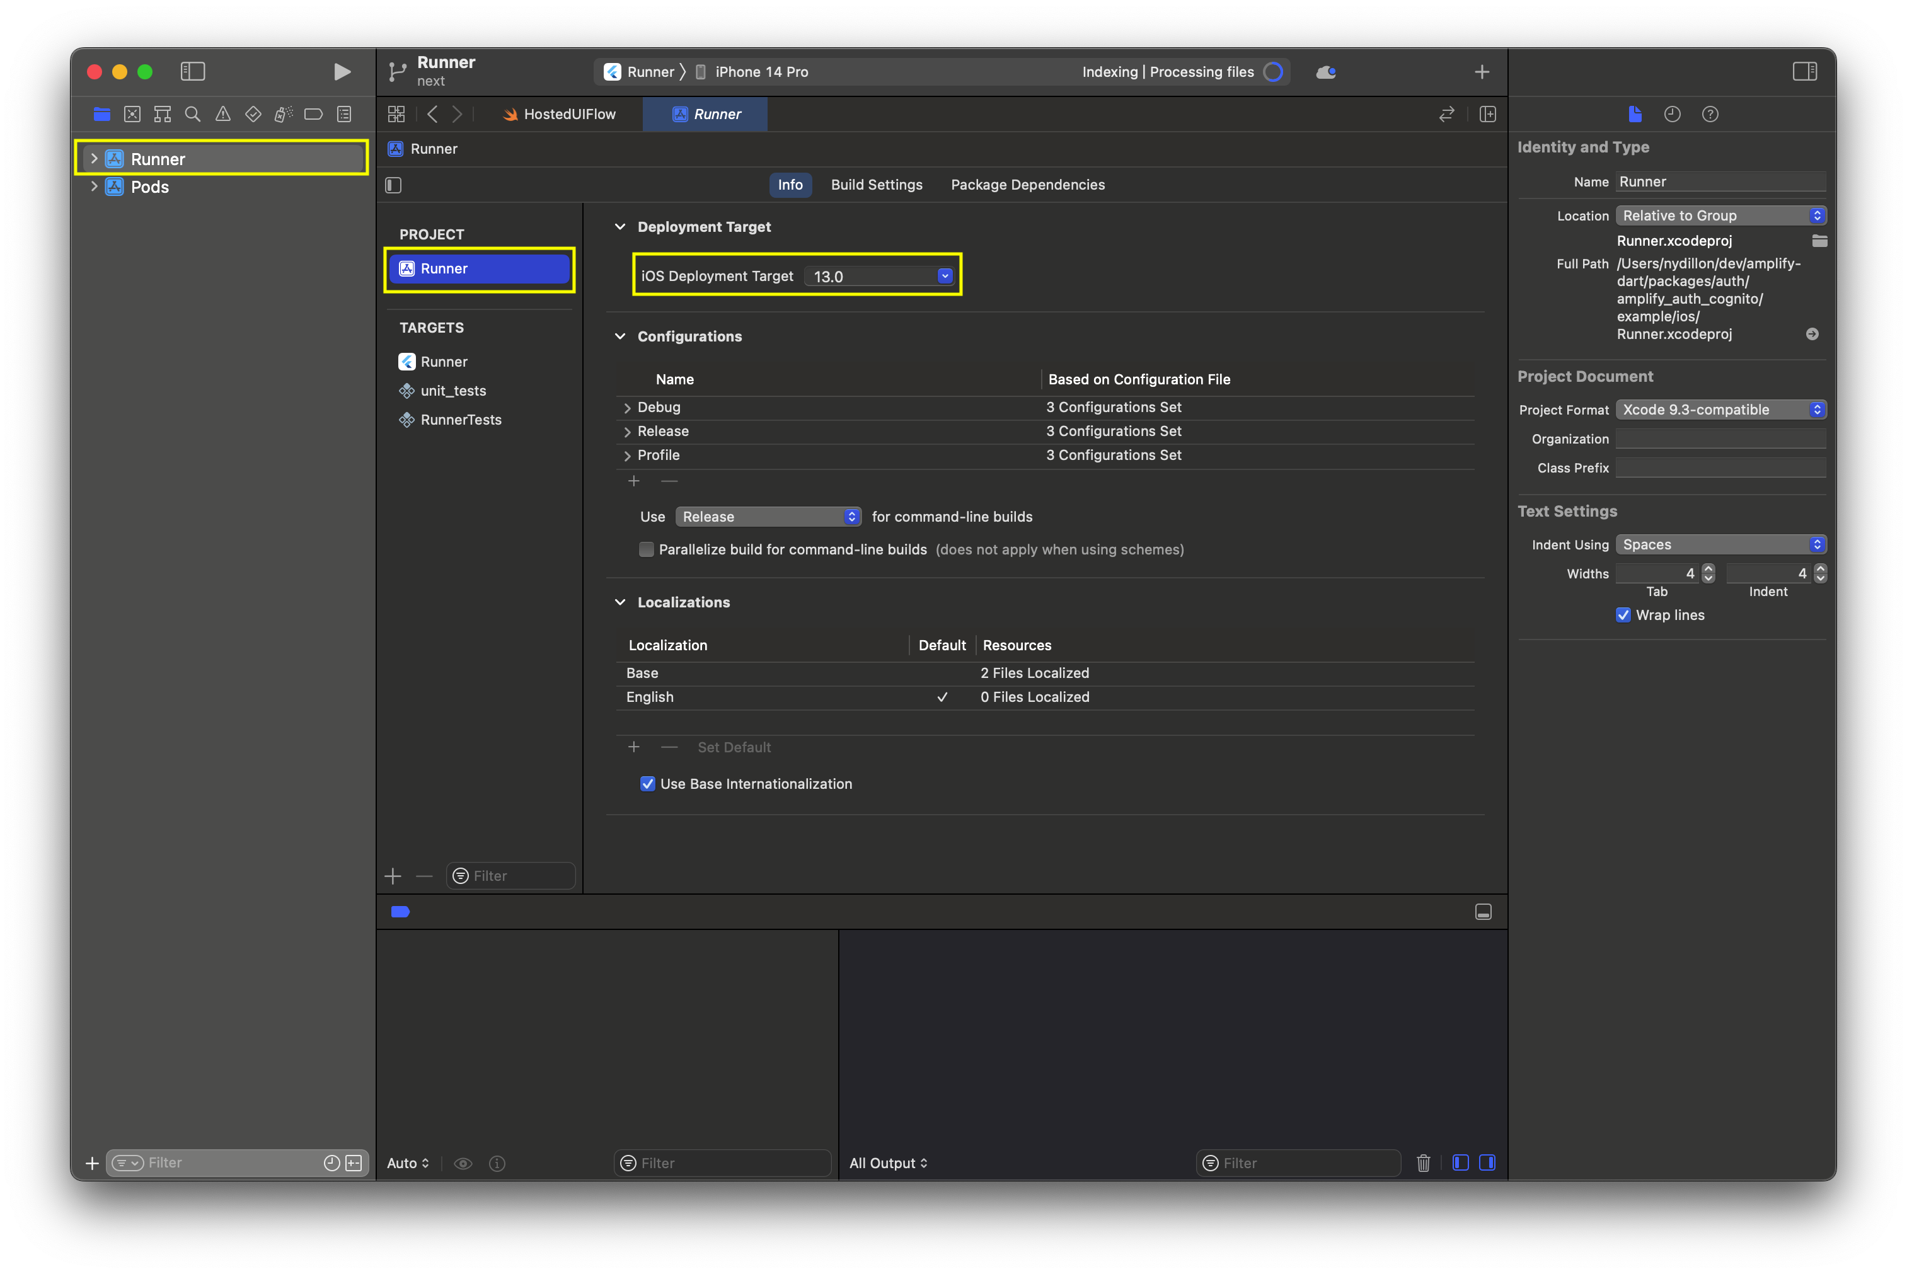The height and width of the screenshot is (1274, 1907).
Task: Go back in editor history
Action: pyautogui.click(x=432, y=115)
